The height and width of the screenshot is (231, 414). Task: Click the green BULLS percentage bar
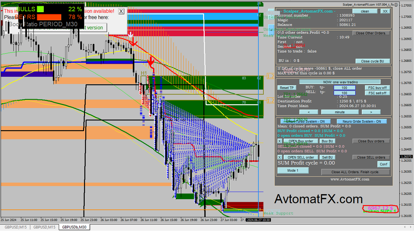[x=40, y=9]
